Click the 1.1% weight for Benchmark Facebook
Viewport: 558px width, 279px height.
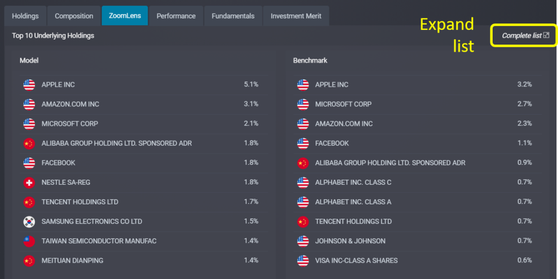point(525,143)
